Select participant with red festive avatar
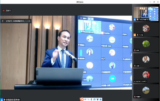 [x=146, y=76]
